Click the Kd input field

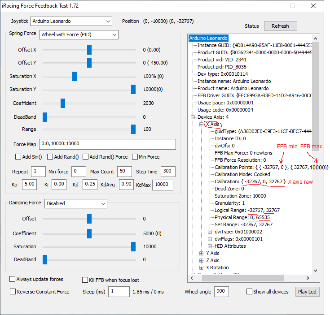click(90, 185)
